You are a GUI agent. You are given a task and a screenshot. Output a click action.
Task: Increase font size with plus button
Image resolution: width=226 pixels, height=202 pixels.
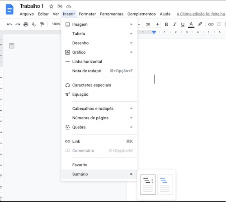(157, 24)
